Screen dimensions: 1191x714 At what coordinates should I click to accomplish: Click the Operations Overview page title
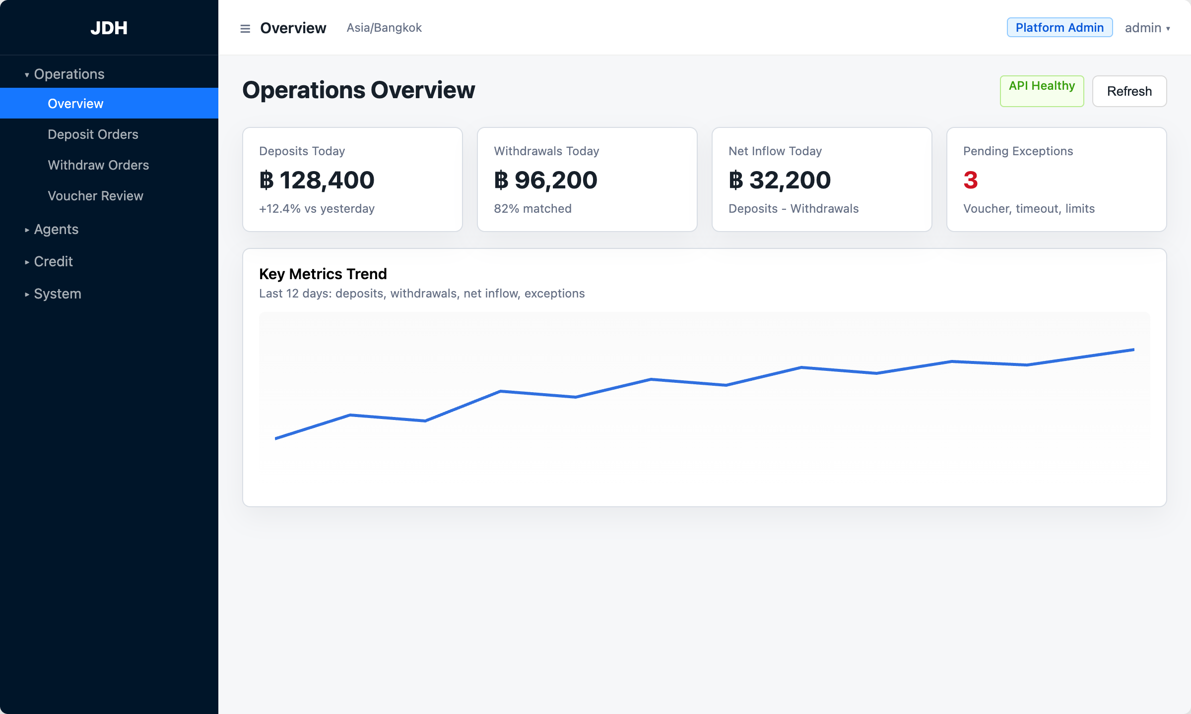tap(359, 90)
